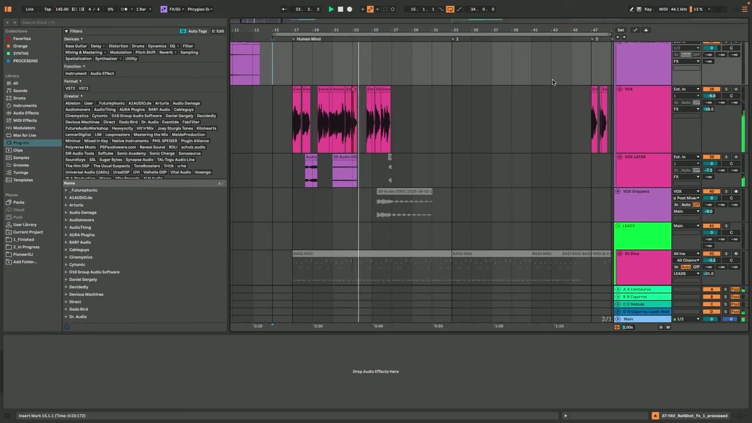Click the Arrangement Record button
The image size is (752, 423).
click(x=350, y=9)
